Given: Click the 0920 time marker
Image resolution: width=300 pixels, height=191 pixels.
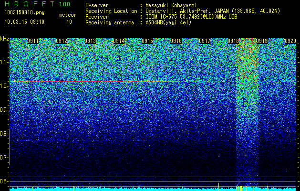Looking at the screenshot, I should (290, 41).
